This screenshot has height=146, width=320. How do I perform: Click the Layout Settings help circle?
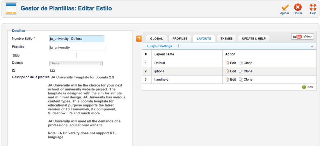(178, 46)
